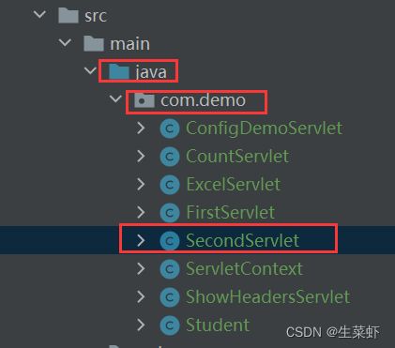Click the blue java source folder icon

(x=119, y=71)
